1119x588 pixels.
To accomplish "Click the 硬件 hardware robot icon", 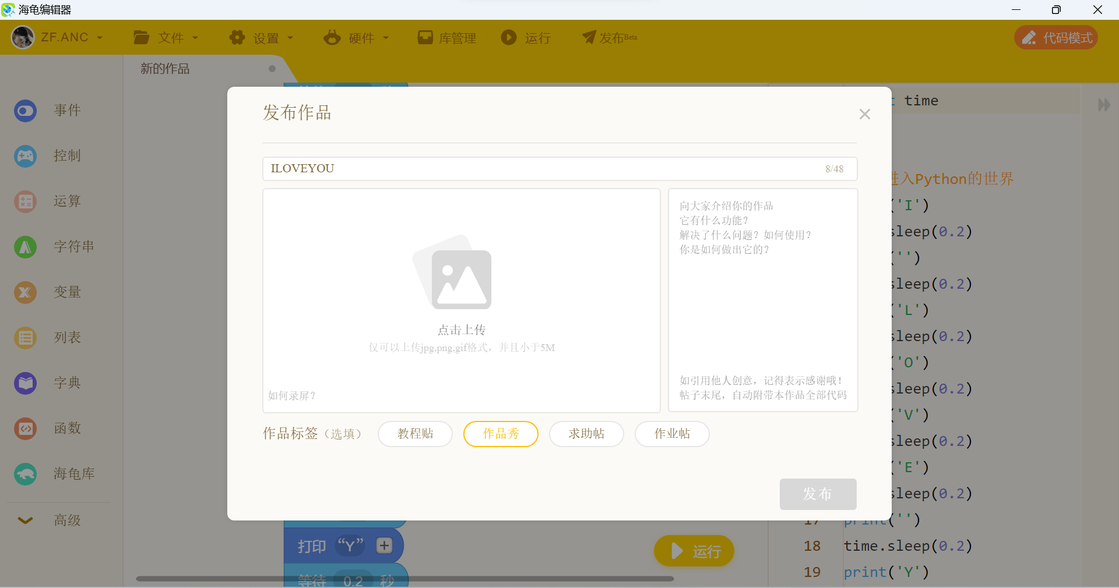I will (332, 38).
